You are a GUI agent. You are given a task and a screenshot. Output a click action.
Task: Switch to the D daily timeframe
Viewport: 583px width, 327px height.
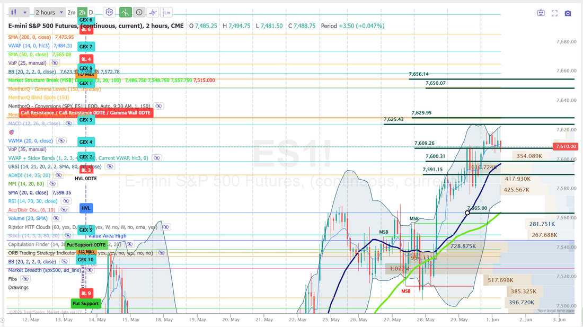91,12
